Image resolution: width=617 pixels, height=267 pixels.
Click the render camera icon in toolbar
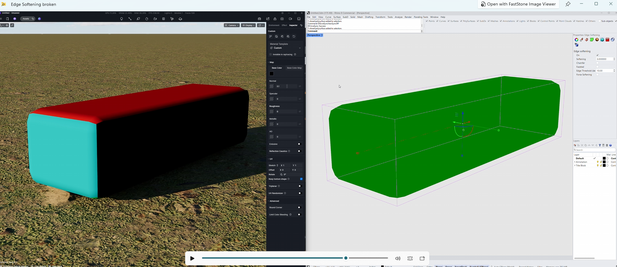pos(282,19)
